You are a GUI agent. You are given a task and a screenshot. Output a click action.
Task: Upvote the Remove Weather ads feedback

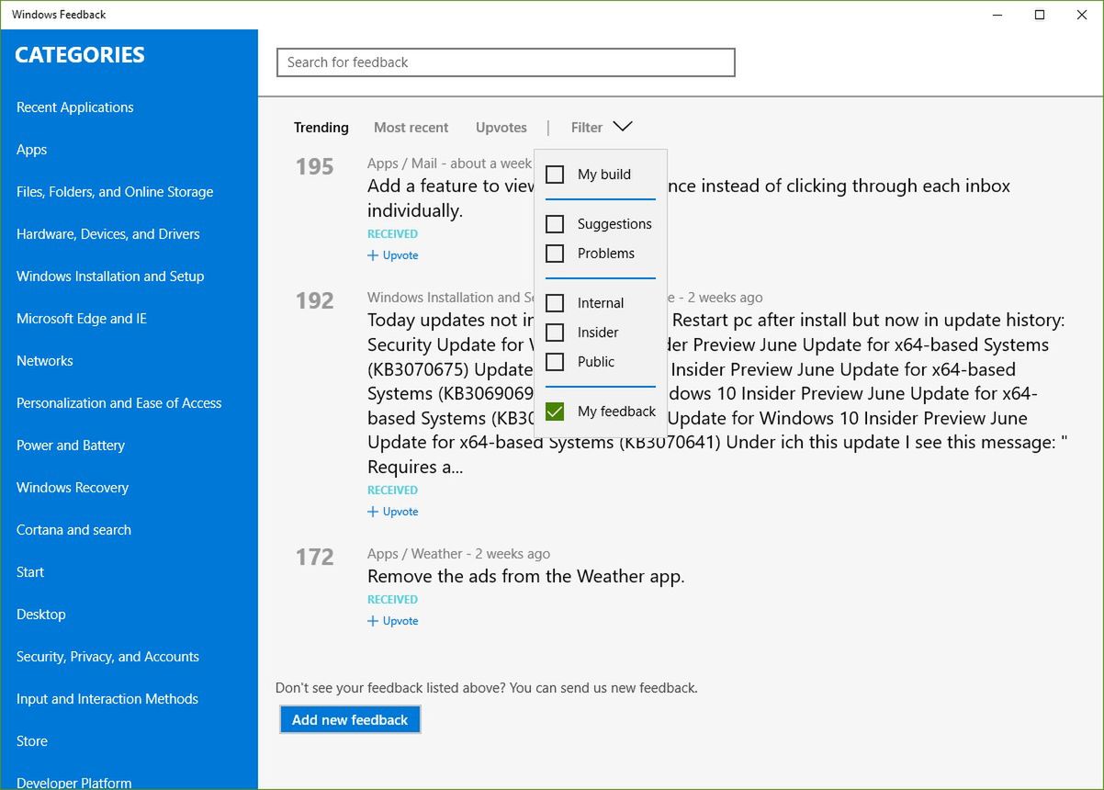[x=393, y=621]
